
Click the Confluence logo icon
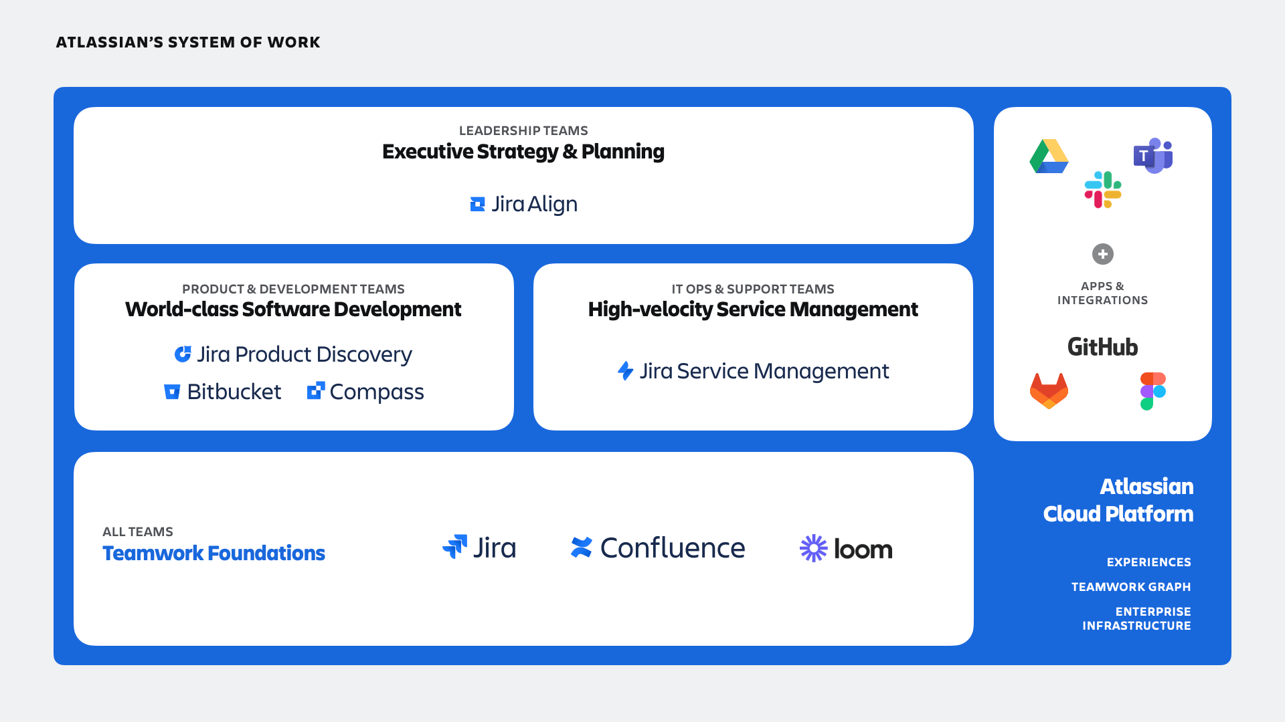coord(582,548)
